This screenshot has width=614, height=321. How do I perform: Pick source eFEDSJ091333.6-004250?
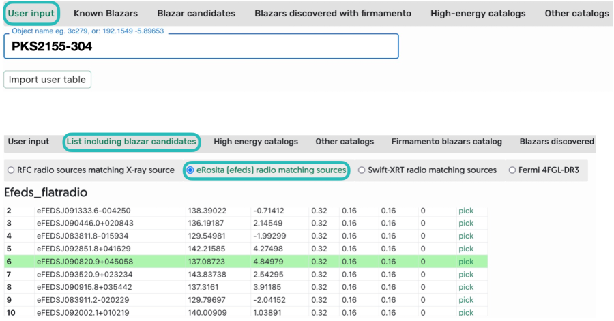(x=466, y=211)
